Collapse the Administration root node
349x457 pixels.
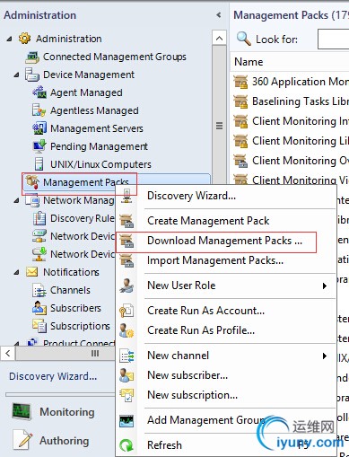tap(10, 39)
